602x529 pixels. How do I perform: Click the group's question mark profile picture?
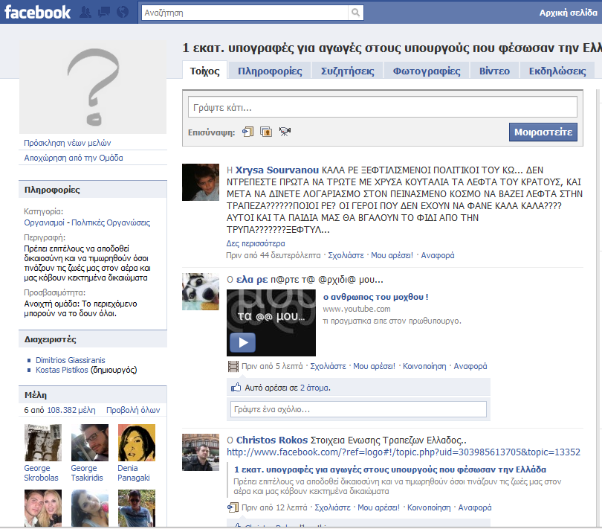93,87
